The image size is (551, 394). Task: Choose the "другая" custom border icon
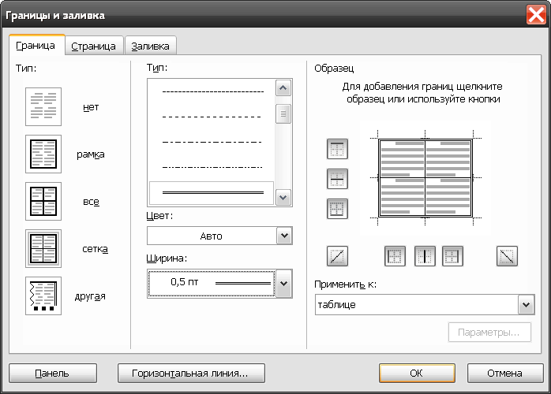43,295
